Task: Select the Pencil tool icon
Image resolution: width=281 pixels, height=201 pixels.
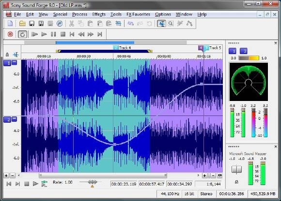Action: click(x=180, y=24)
